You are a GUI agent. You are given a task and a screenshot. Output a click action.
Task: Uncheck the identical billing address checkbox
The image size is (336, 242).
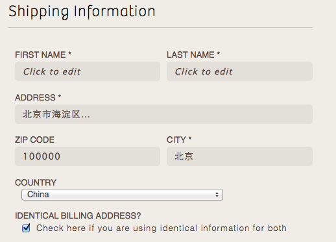click(26, 228)
